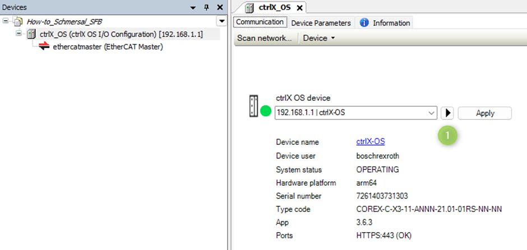Close the Devices panel
This screenshot has height=250, width=527.
pyautogui.click(x=220, y=7)
